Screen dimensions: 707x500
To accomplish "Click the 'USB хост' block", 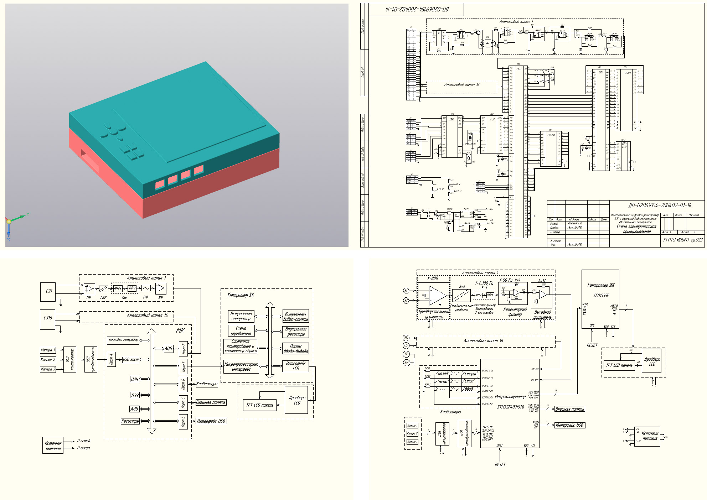I will [131, 359].
